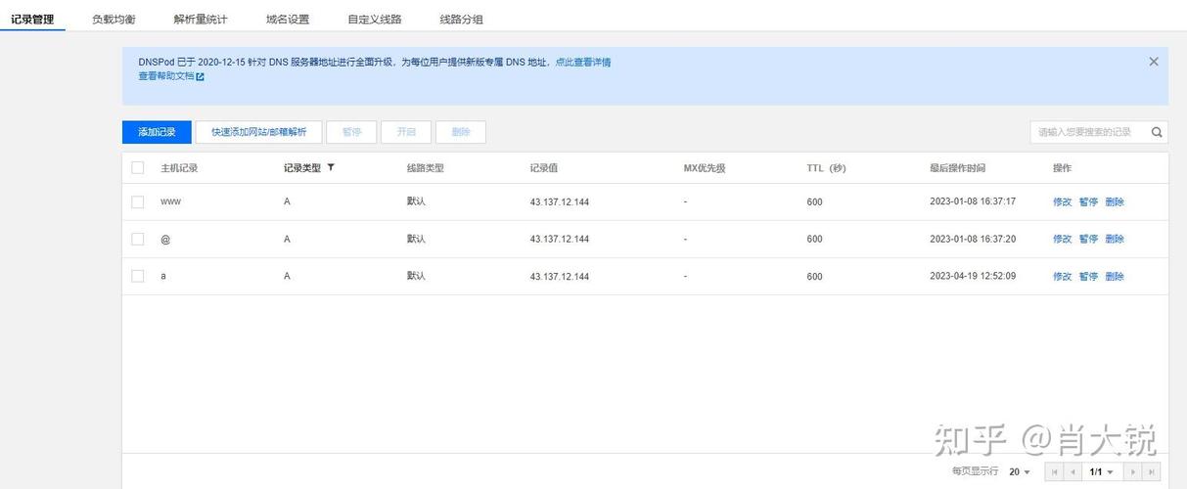Filter records by the record type funnel icon

(331, 167)
